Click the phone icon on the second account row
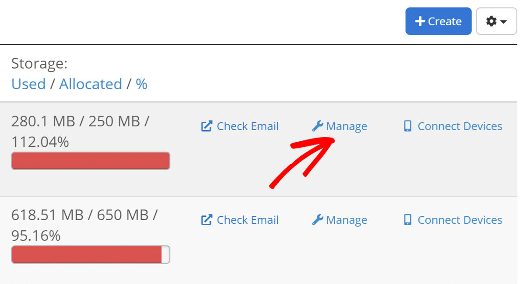521x284 pixels. pos(407,220)
